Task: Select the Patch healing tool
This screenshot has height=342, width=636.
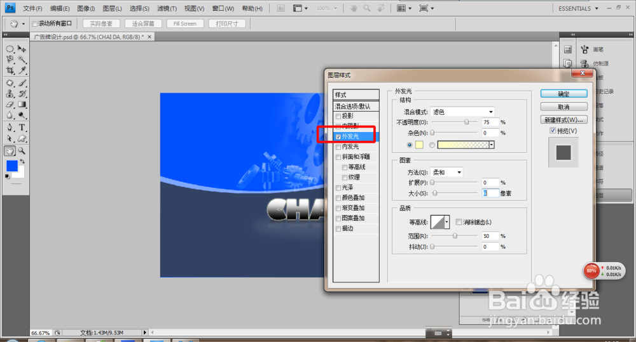Action: (x=10, y=83)
